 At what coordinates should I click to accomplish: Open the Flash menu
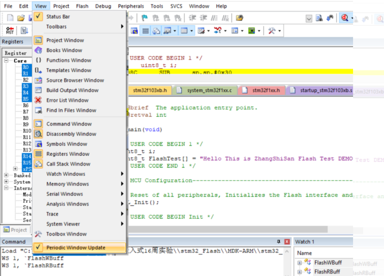pyautogui.click(x=82, y=6)
